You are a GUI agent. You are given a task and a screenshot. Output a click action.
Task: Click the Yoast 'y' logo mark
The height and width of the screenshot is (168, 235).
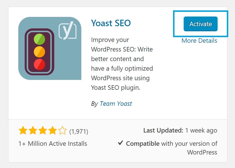pyautogui.click(x=68, y=30)
